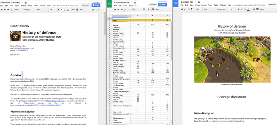Viewport: 277px width, 125px height.
Task: Toggle italic in Concept doc toolbar
Action: coord(242,9)
